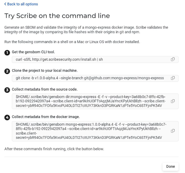Viewport: 185px width, 173px height.
Task: Copy the docker image metadata command
Action: pos(173,131)
